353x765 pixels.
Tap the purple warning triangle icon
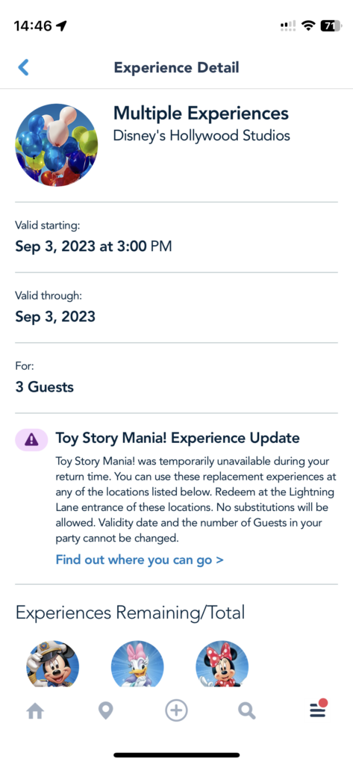tap(31, 439)
